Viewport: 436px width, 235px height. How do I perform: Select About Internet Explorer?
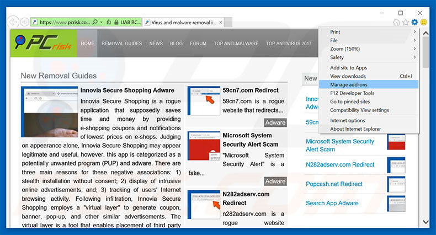pos(369,129)
